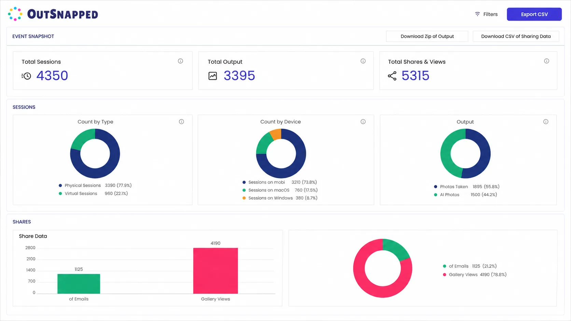
Task: Click the '1895 (55.8%)' value
Action: [x=486, y=187]
